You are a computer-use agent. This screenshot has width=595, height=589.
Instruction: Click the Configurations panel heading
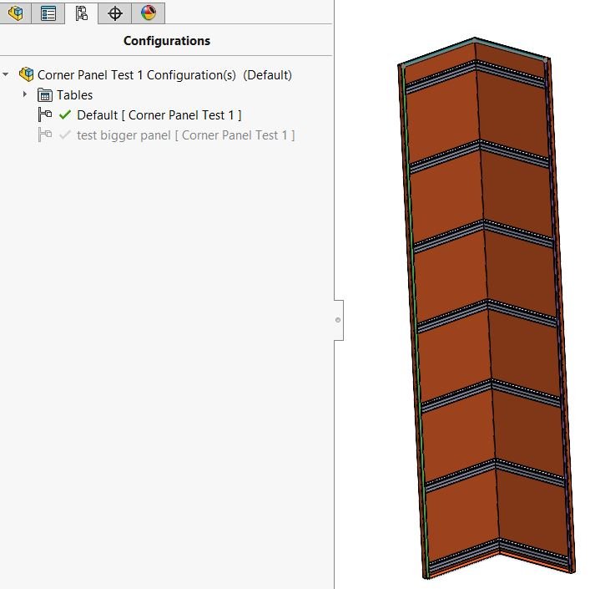click(x=167, y=41)
